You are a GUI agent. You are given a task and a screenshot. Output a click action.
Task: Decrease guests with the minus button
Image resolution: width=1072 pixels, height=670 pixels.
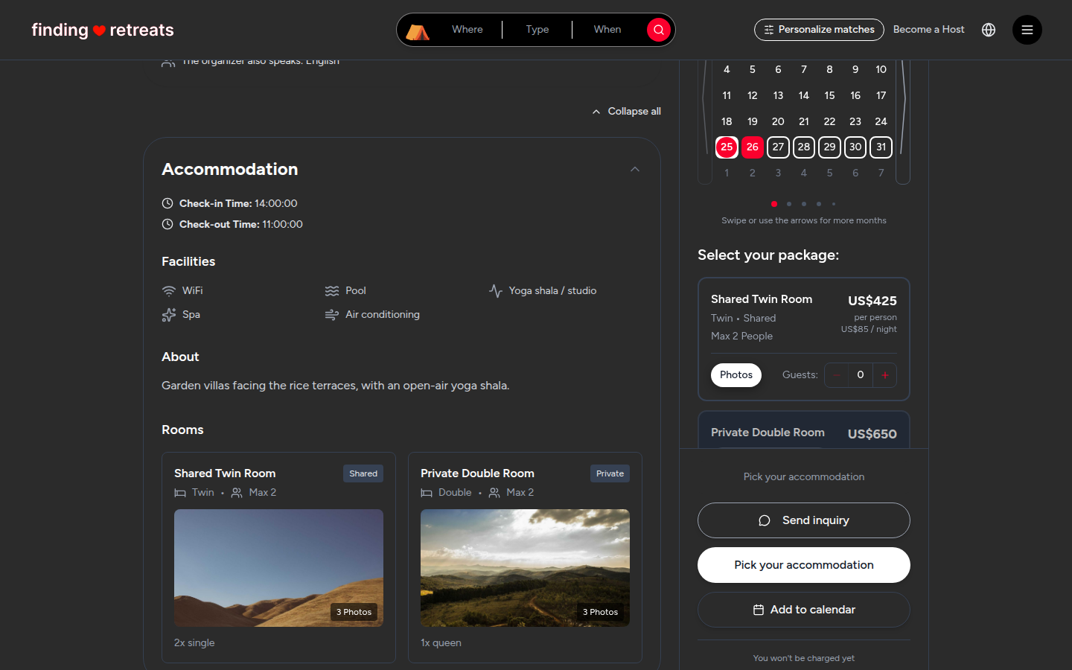point(837,375)
